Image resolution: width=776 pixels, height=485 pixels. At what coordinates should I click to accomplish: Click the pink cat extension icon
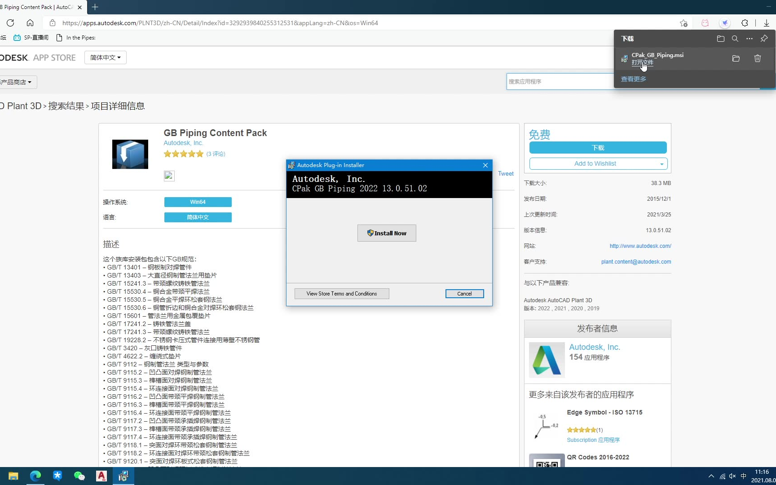coord(705,23)
